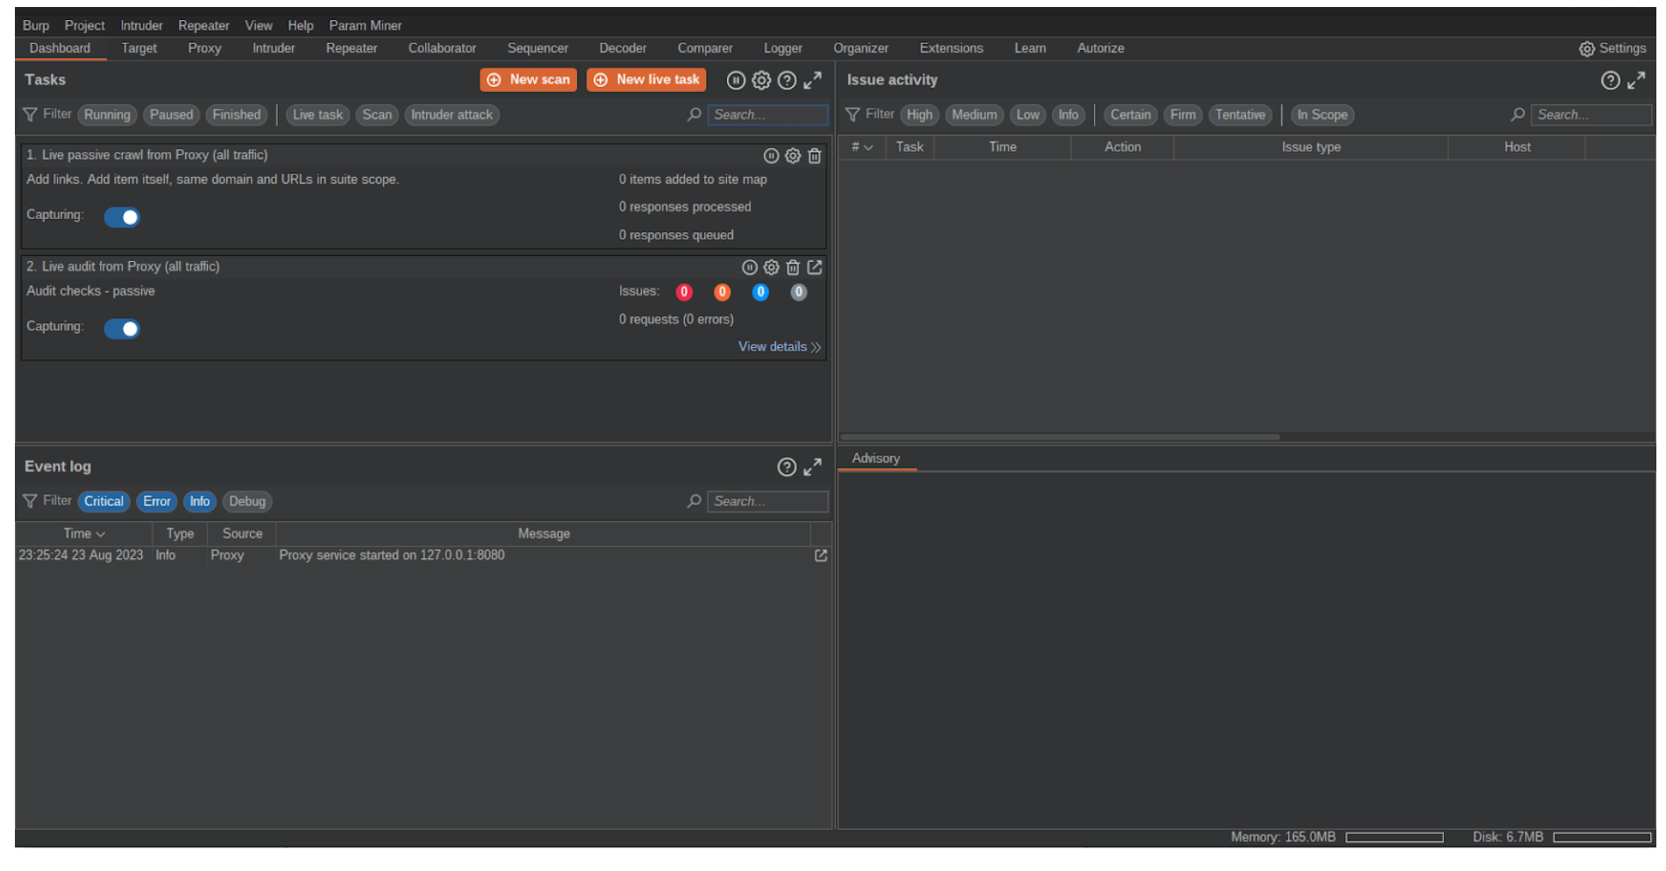The height and width of the screenshot is (871, 1666).
Task: Toggle the Error event log filter
Action: click(x=157, y=501)
